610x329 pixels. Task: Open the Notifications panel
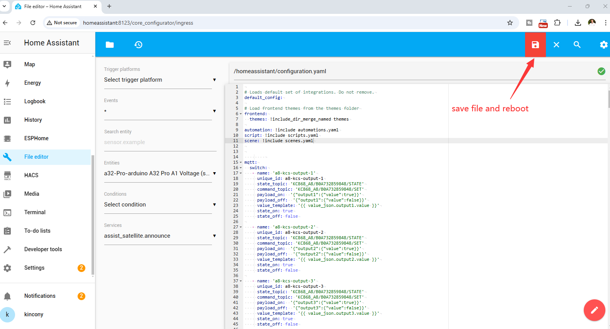pos(40,296)
